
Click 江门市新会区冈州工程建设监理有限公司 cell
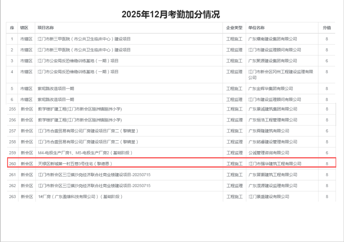pos(280,74)
